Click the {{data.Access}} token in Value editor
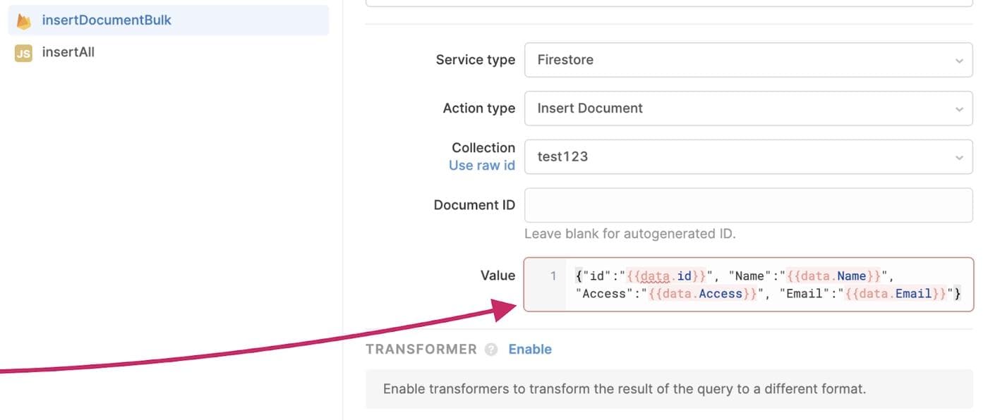The image size is (988, 420). coord(705,294)
